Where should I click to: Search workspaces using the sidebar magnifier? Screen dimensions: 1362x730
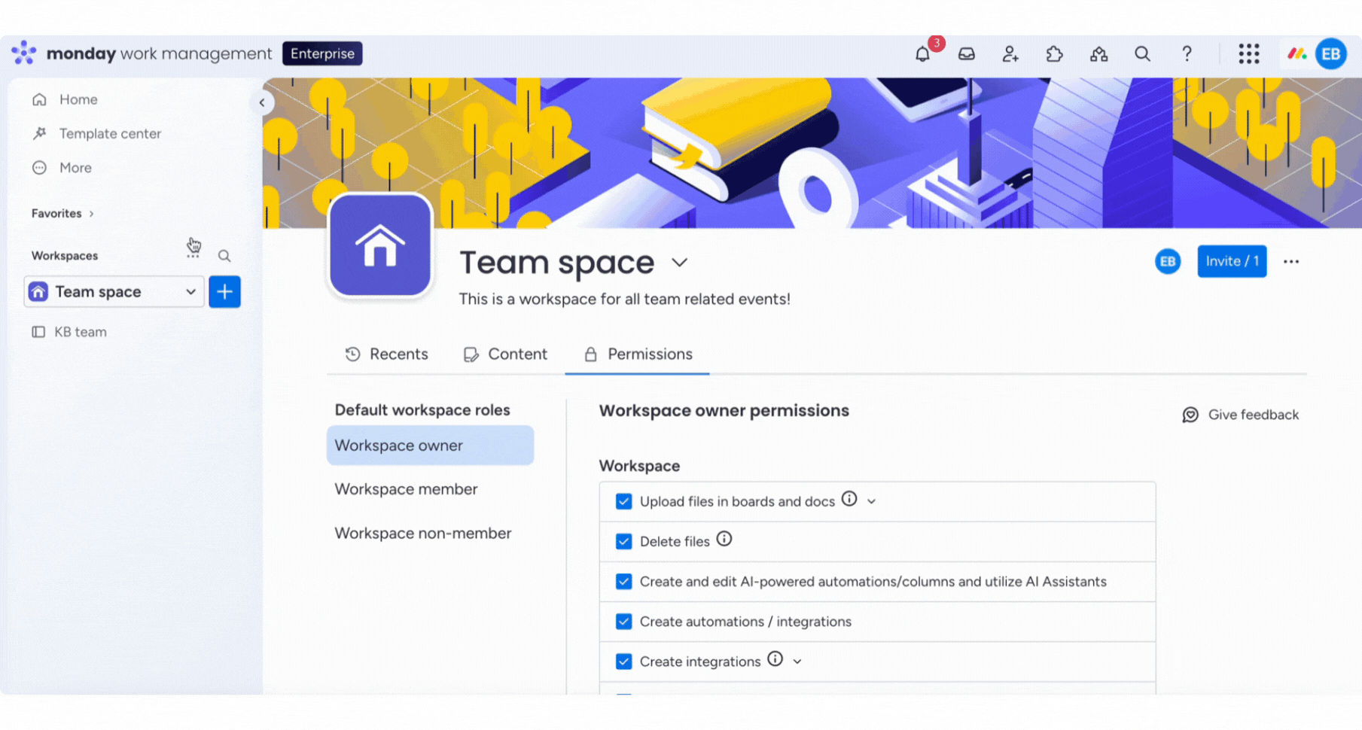click(224, 256)
